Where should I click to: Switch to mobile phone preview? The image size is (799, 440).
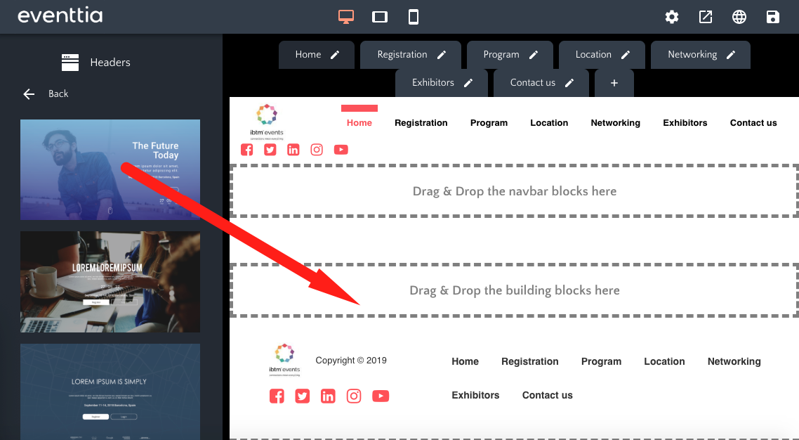click(x=414, y=17)
